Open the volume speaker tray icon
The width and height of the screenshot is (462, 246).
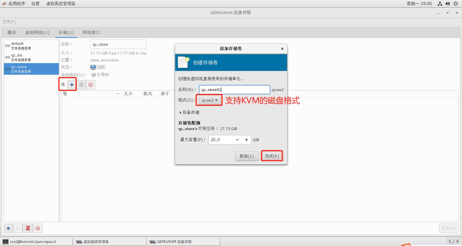tap(448, 4)
